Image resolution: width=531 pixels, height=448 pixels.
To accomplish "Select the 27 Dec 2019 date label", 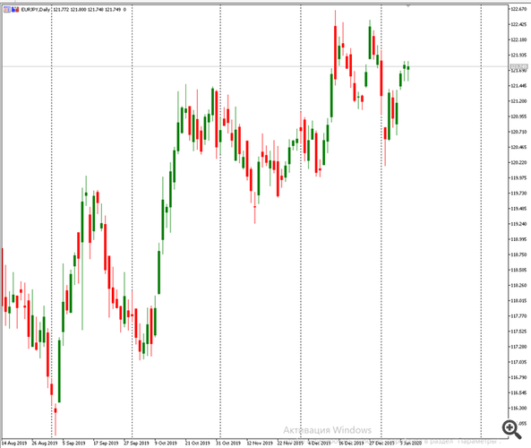I will 381,443.
